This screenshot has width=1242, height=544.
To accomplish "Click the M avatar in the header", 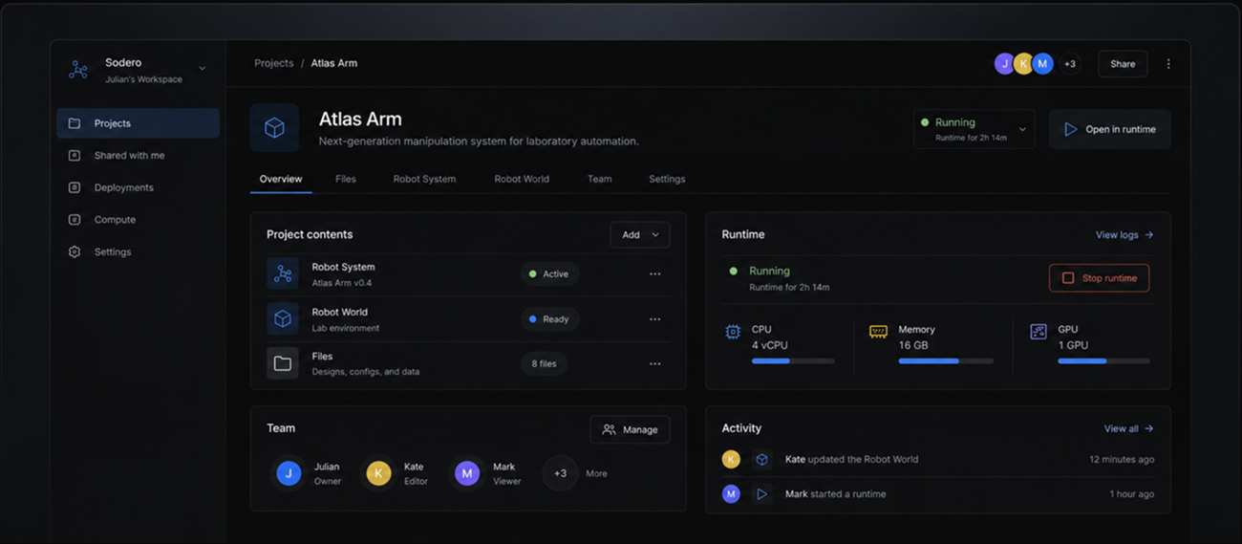I will pyautogui.click(x=1043, y=64).
